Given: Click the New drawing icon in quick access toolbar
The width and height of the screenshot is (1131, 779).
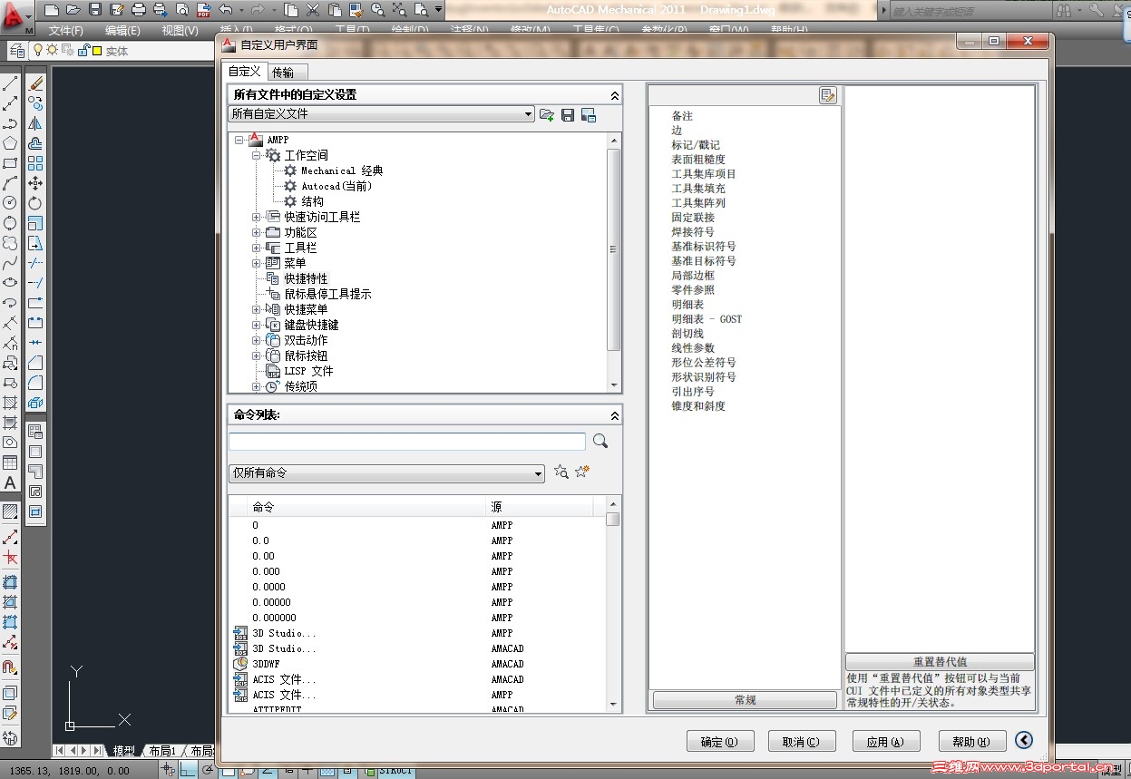Looking at the screenshot, I should (x=52, y=10).
